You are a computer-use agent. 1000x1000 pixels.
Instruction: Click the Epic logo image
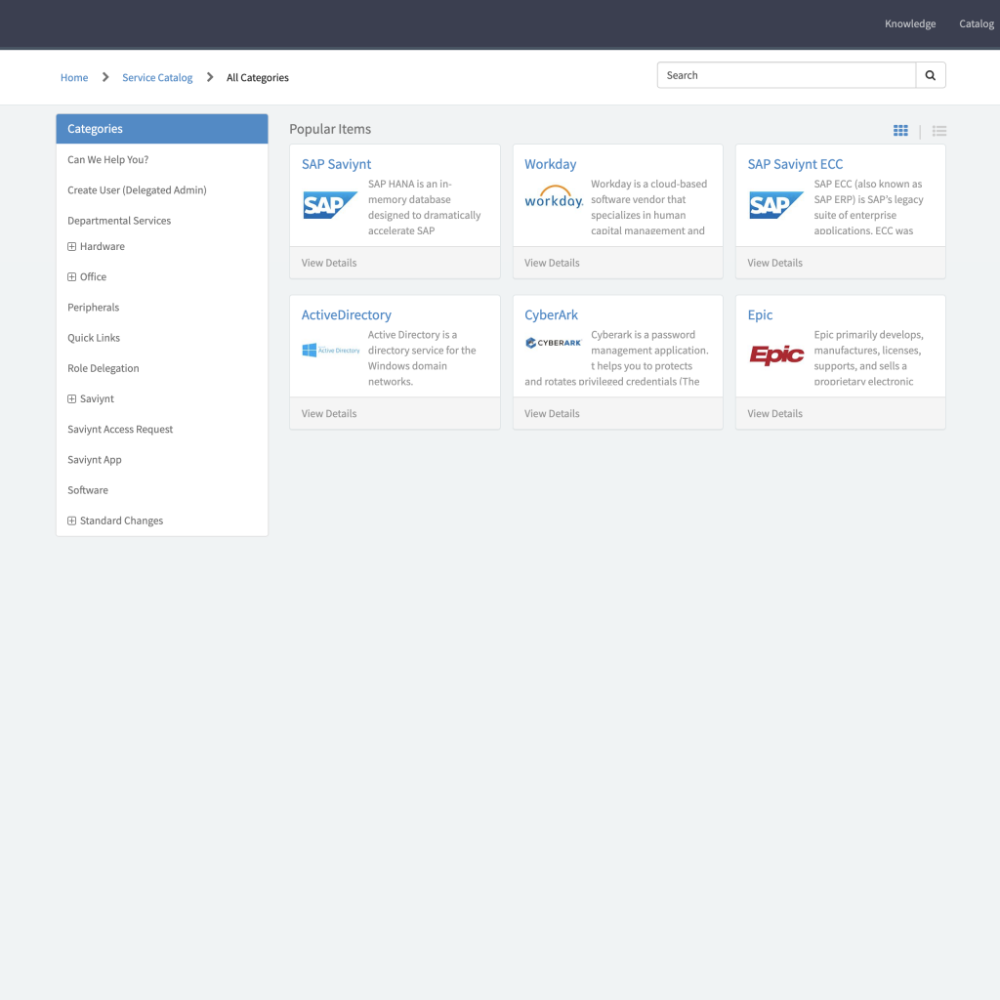(776, 355)
